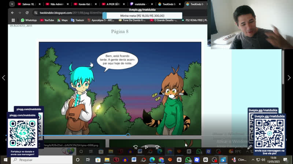Click the '09 AGOSTO, 2011' date text
293x164 pixels.
21,26
